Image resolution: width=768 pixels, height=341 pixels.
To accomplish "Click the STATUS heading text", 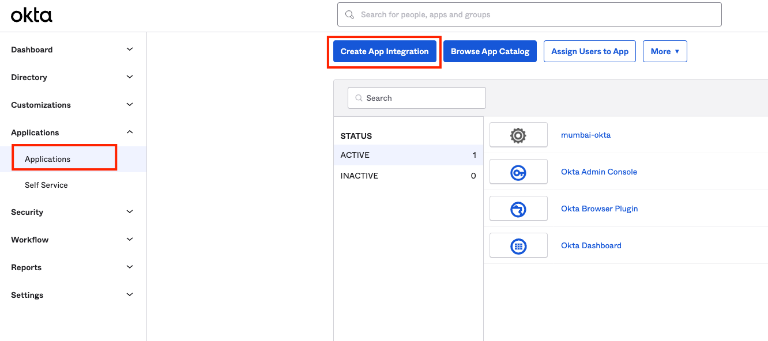I will (356, 136).
